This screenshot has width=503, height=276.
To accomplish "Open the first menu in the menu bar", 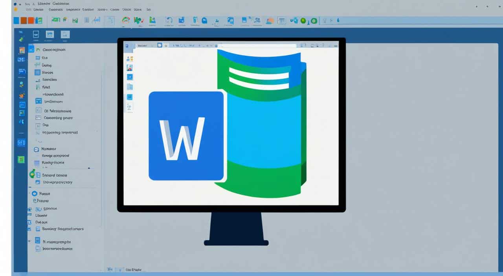I will pyautogui.click(x=28, y=9).
